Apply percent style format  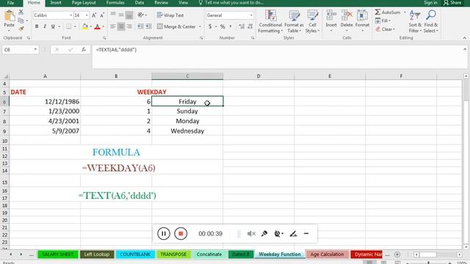(223, 26)
